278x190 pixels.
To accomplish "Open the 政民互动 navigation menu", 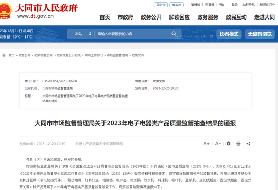I will click(x=236, y=17).
